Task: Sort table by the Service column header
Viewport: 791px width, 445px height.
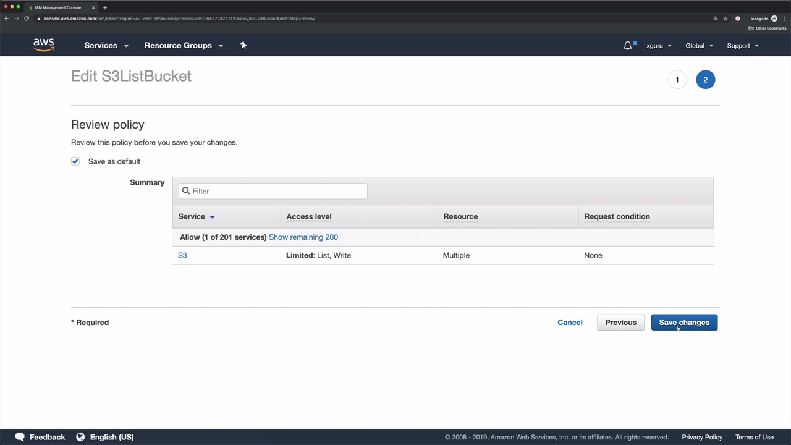Action: [196, 216]
